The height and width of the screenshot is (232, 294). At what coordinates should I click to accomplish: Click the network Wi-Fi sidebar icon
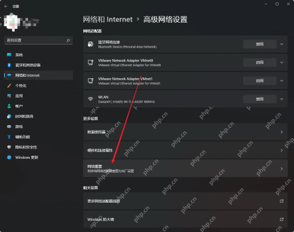9,75
